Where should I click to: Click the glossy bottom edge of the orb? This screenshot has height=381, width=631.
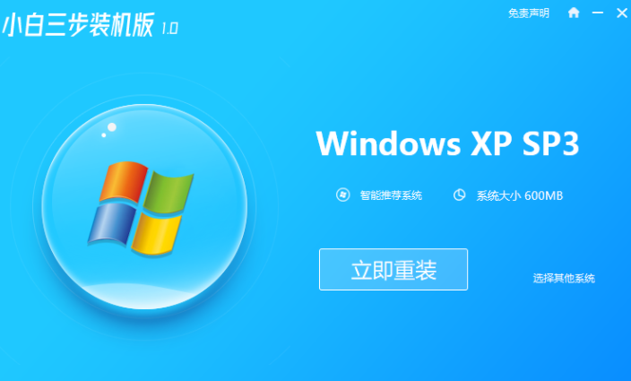click(x=143, y=296)
